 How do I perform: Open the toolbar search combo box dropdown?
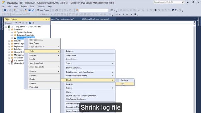pos(107,10)
